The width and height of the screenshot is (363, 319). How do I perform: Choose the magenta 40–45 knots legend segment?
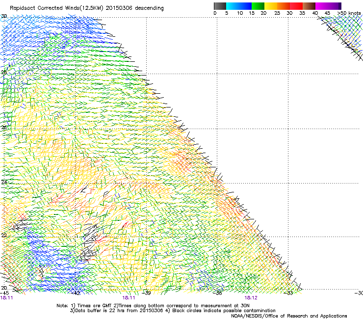pyautogui.click(x=322, y=6)
